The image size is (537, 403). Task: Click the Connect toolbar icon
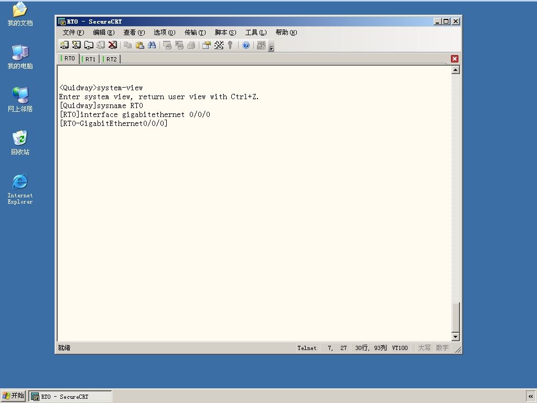coord(64,45)
